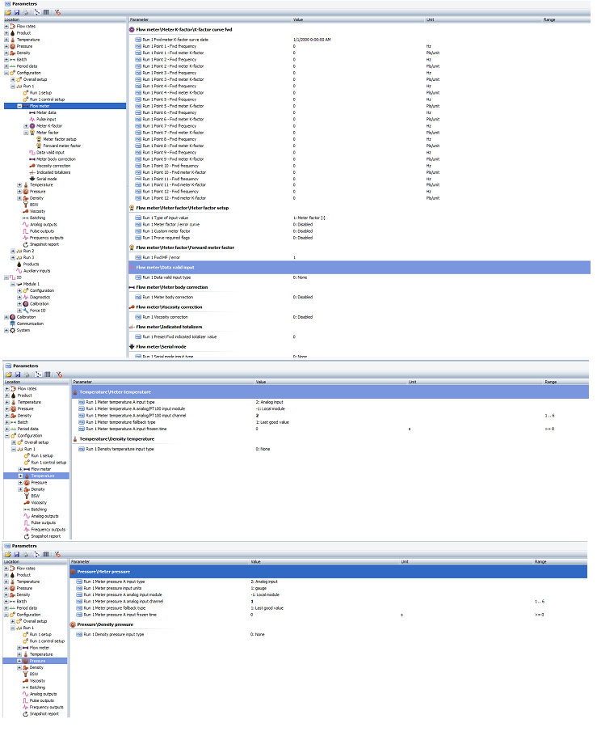The image size is (597, 736).
Task: Select Run 1 control setup in middle window tree
Action: point(48,463)
